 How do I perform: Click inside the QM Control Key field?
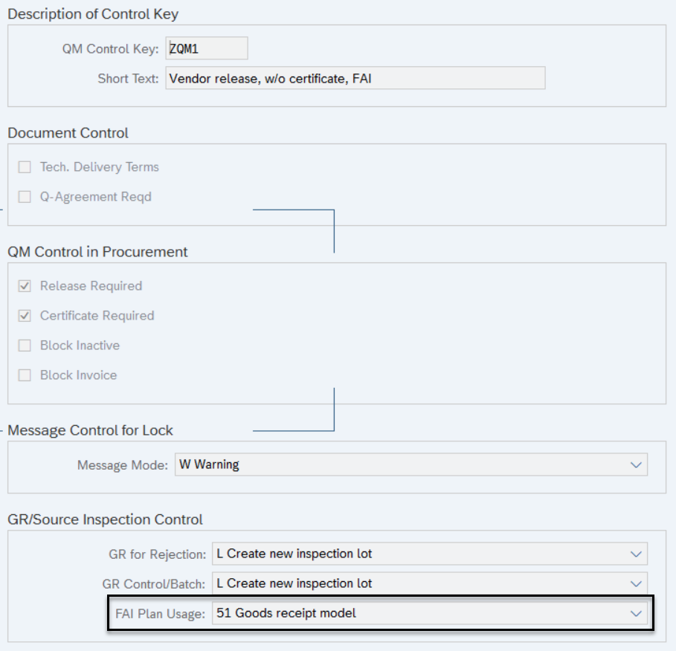[207, 48]
